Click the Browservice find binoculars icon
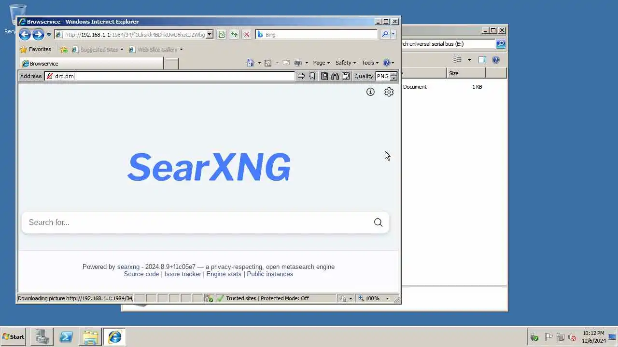 (x=335, y=76)
